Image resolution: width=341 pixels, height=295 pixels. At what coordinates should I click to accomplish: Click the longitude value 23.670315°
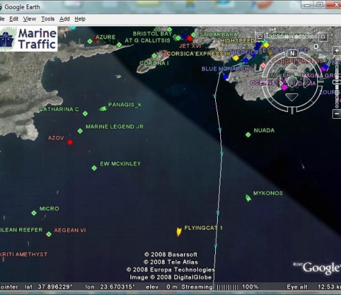point(117,287)
